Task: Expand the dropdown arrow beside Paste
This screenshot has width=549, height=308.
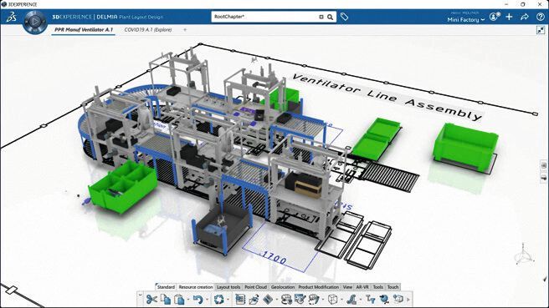Action: pyautogui.click(x=188, y=300)
